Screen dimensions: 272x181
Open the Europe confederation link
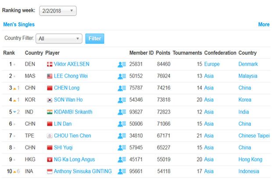pyautogui.click(x=212, y=64)
